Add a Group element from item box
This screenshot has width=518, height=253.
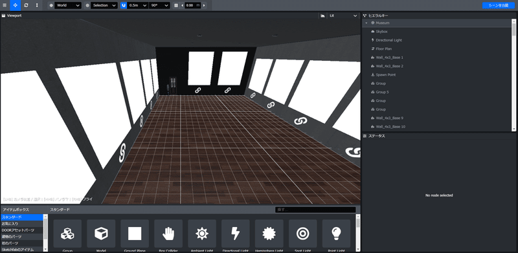click(x=67, y=234)
